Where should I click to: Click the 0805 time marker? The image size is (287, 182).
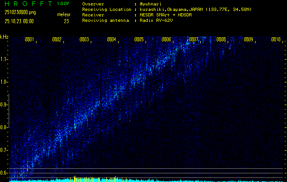point(139,40)
